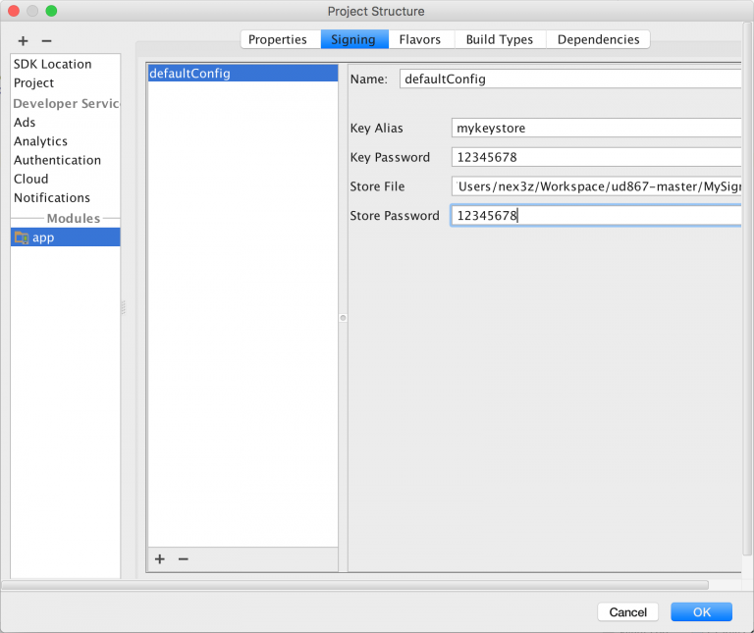Screen dimensions: 754x633
Task: Choose Ads under Developer Services
Action: coord(25,123)
